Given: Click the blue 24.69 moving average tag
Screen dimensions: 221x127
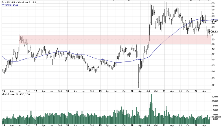Looking at the screenshot, I should (215, 21).
